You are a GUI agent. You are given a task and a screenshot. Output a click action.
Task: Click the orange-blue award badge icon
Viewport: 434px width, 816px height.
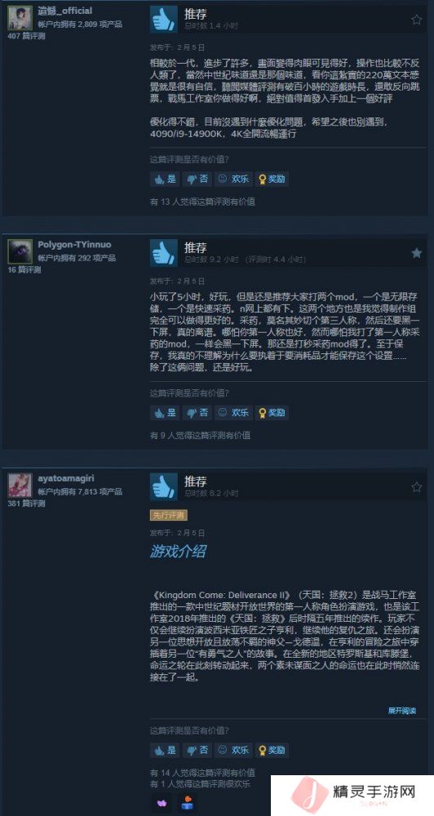click(x=185, y=802)
